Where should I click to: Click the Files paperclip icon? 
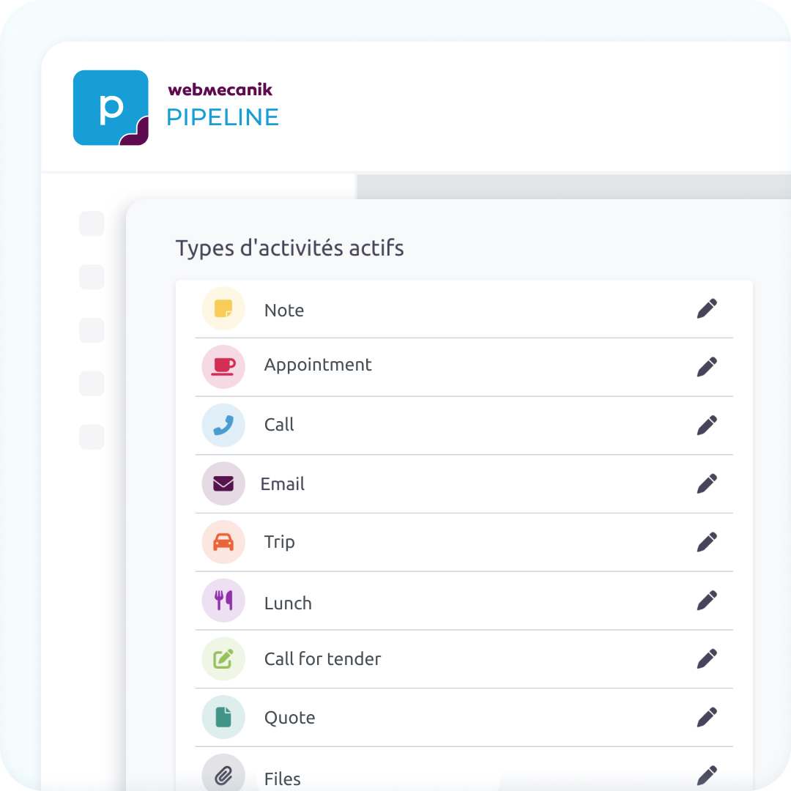(x=223, y=775)
